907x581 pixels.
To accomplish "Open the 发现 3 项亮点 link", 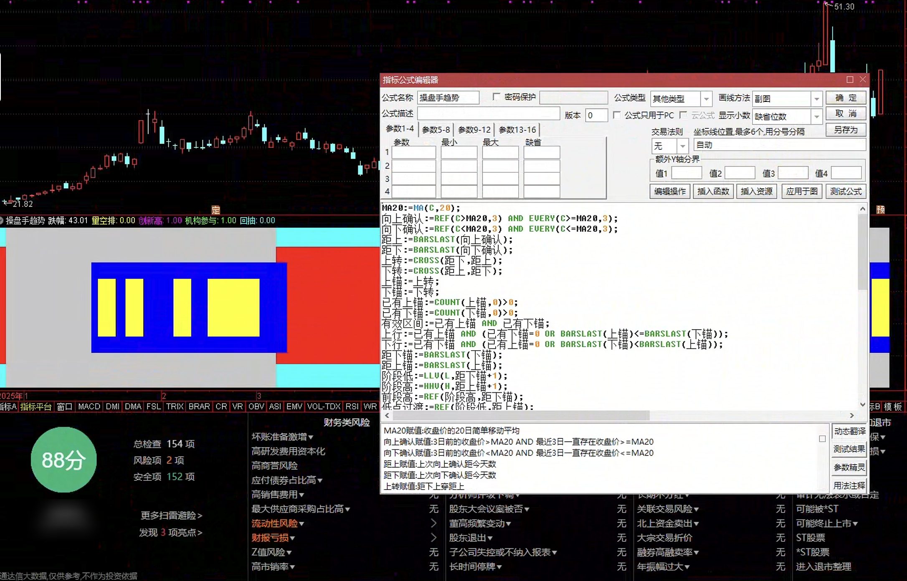I will [171, 533].
